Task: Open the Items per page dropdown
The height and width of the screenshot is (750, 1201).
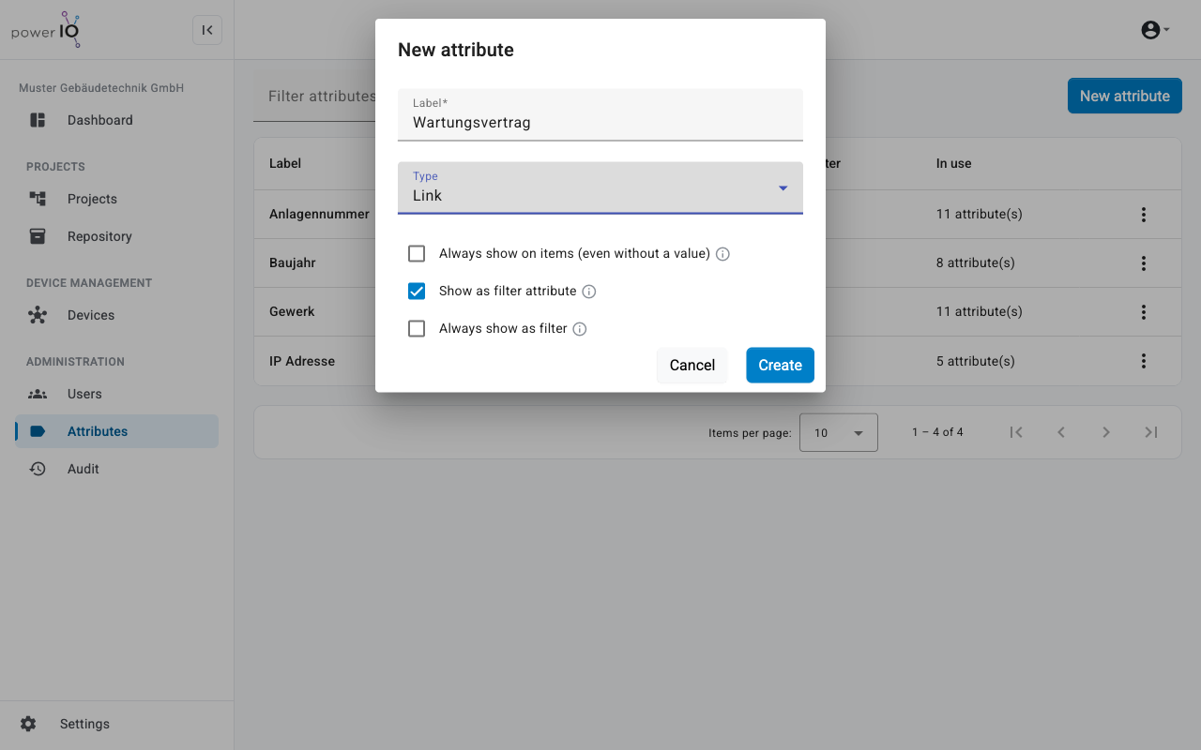Action: click(839, 432)
